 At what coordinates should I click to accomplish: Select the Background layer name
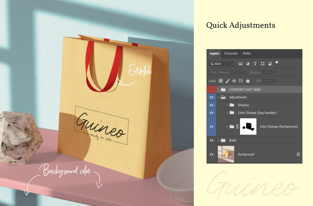click(x=246, y=154)
